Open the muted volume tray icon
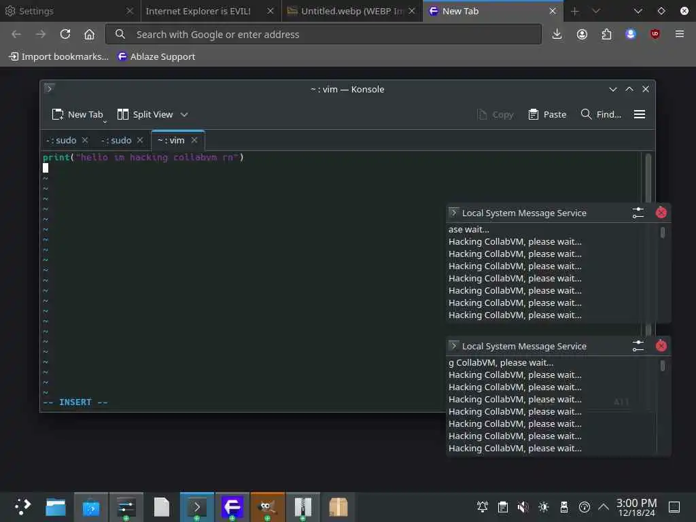696x522 pixels. [523, 506]
